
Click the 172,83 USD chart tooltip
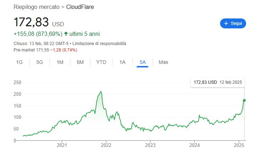point(218,82)
